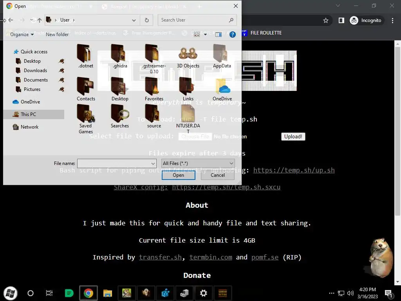Expand recent locations dropdown arrow
Viewport: 401px width, 301px height.
click(31, 20)
